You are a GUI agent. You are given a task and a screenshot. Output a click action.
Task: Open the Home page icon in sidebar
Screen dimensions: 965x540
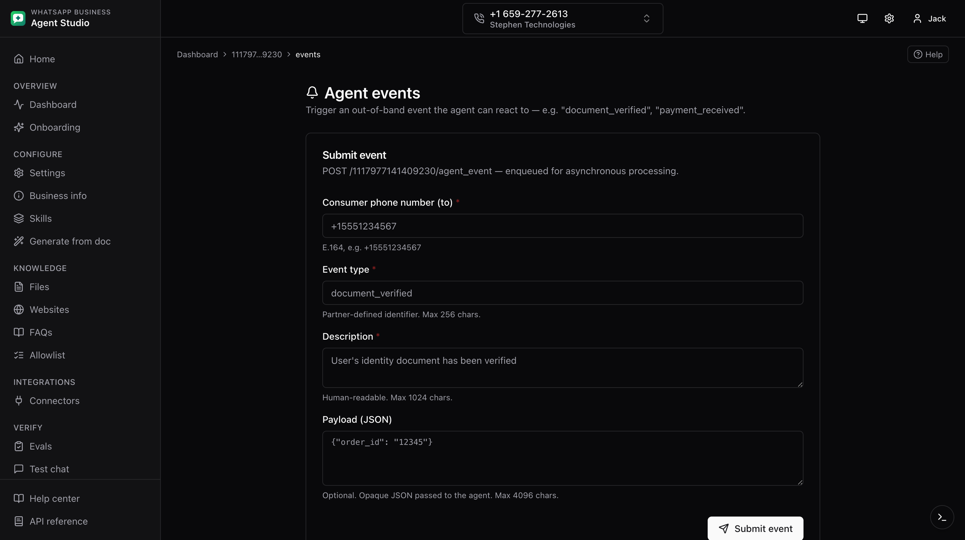click(x=19, y=59)
